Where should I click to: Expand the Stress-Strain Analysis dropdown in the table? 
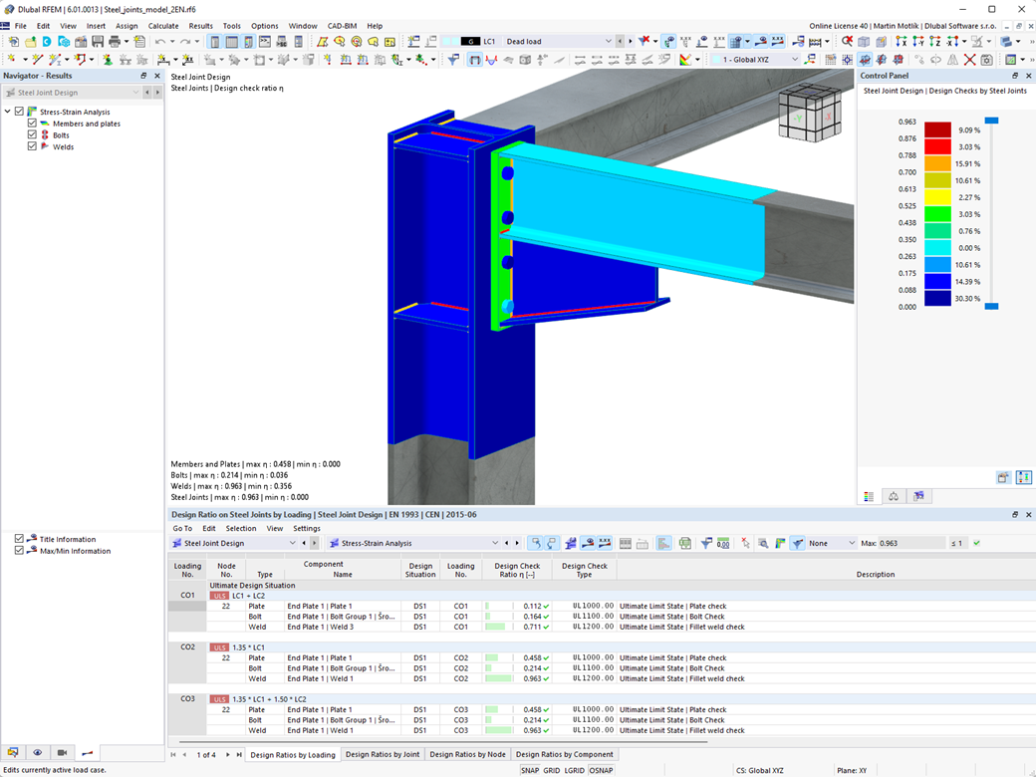495,542
